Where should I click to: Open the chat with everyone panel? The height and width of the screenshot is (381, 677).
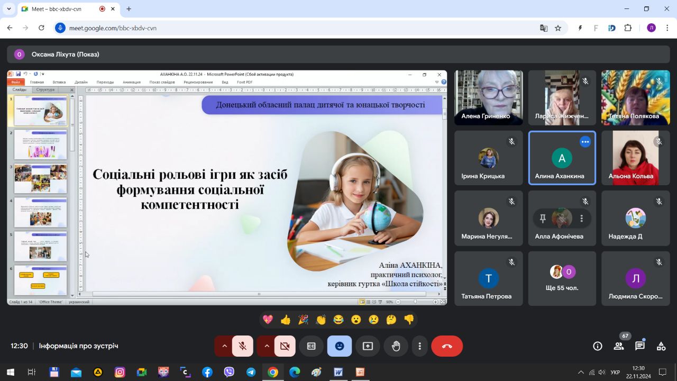point(640,346)
